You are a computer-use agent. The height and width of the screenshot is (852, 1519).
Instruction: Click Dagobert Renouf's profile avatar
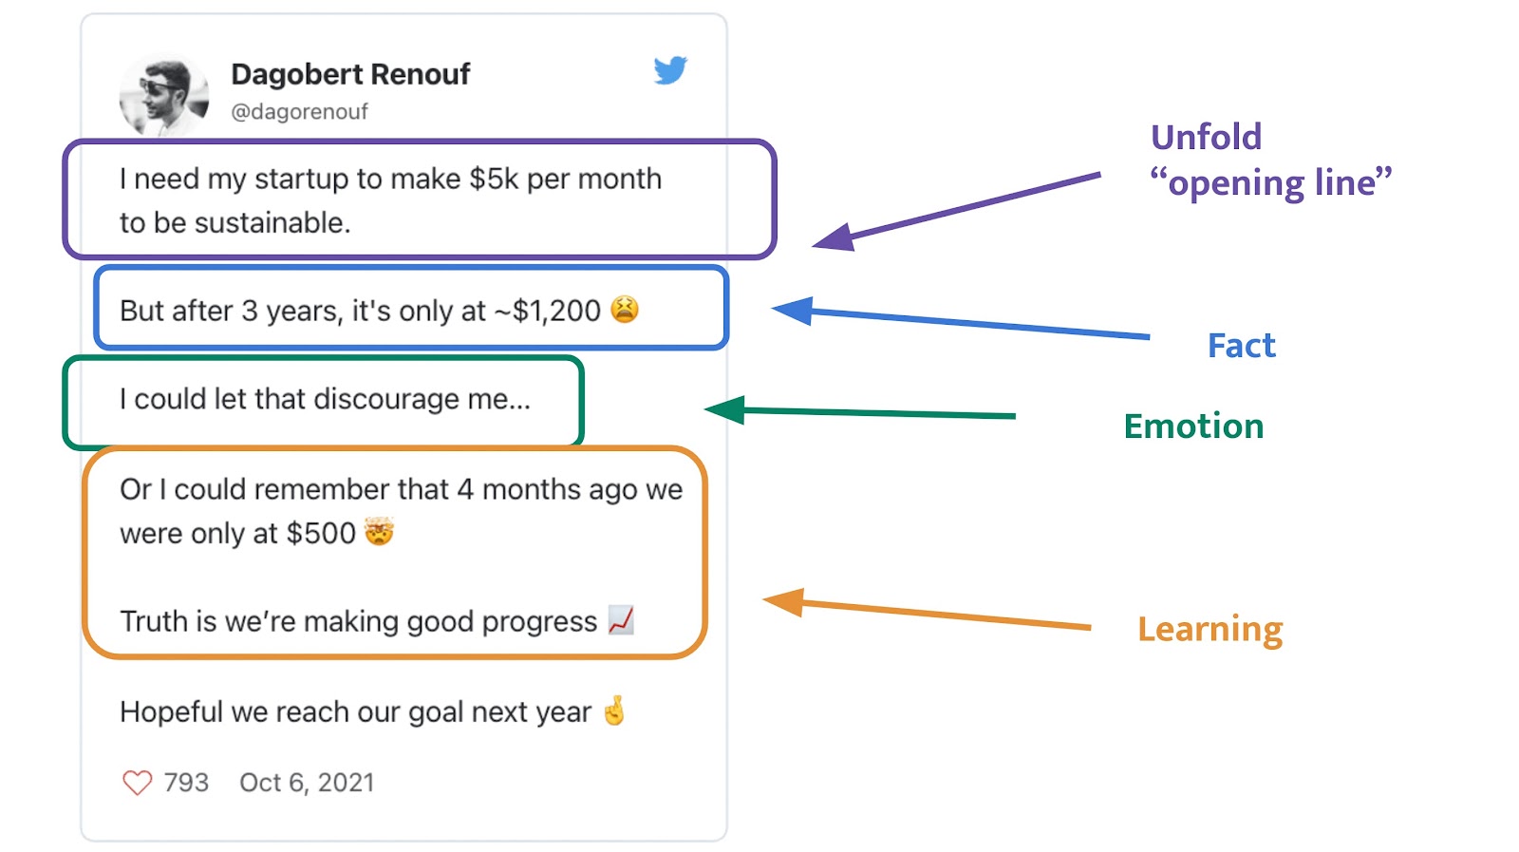point(164,96)
